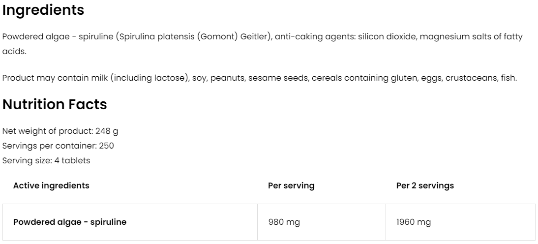The height and width of the screenshot is (244, 538).
Task: Click the 'Per serving' column header
Action: (291, 185)
